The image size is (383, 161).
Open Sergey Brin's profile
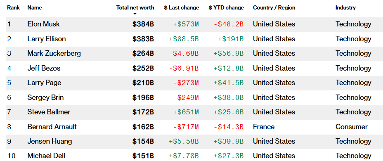(45, 97)
